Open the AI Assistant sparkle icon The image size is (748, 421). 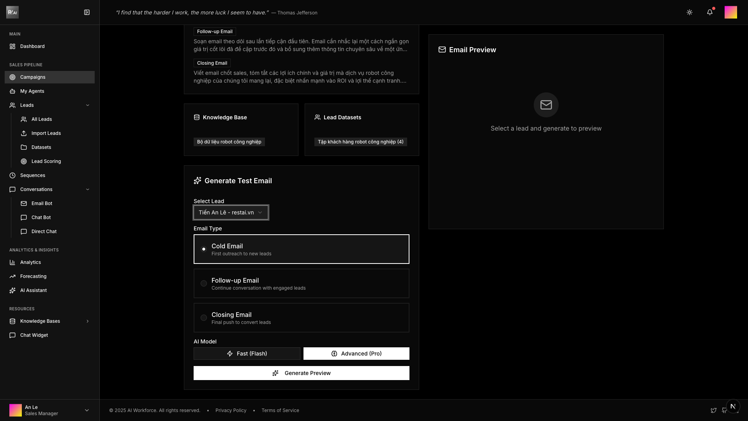pos(12,290)
